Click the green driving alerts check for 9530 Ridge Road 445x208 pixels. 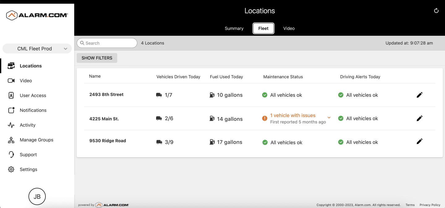point(341,142)
